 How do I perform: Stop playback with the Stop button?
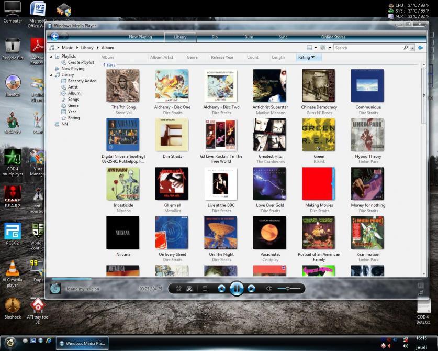point(205,288)
